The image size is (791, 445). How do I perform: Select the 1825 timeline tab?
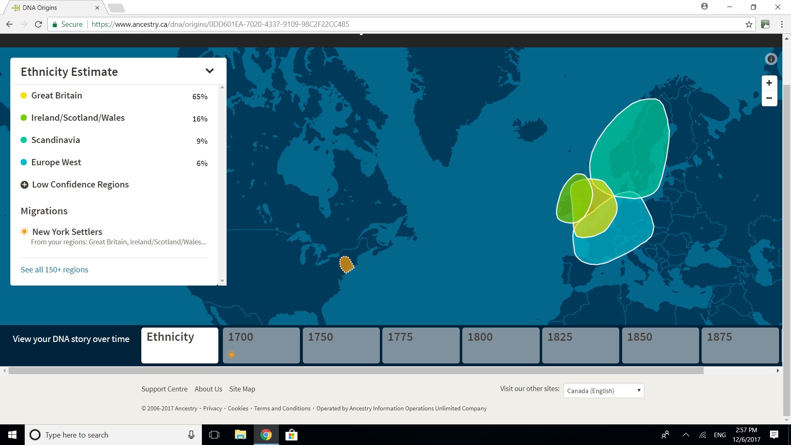click(x=580, y=345)
